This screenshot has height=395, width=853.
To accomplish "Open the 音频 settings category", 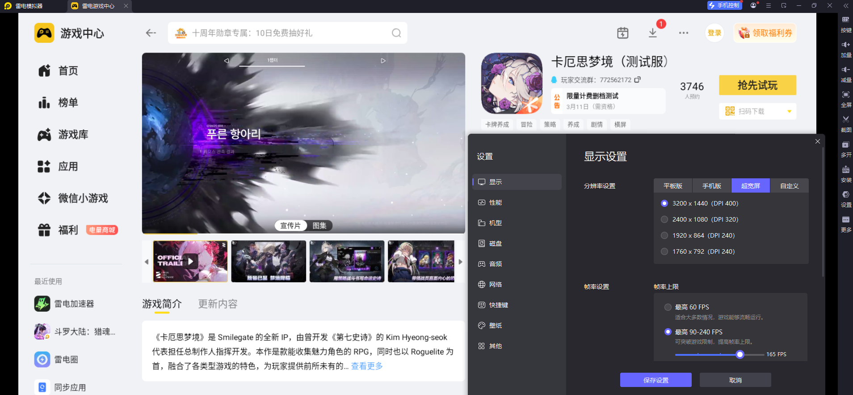I will tap(517, 264).
